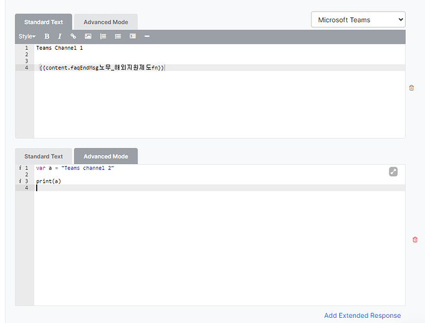Switch first editor to Advanced Mode tab
The width and height of the screenshot is (425, 323).
(106, 22)
